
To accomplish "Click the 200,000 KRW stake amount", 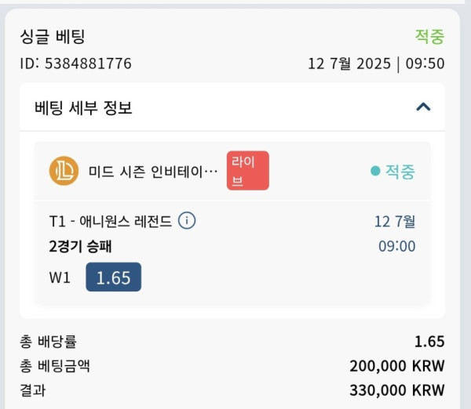I will (x=397, y=366).
